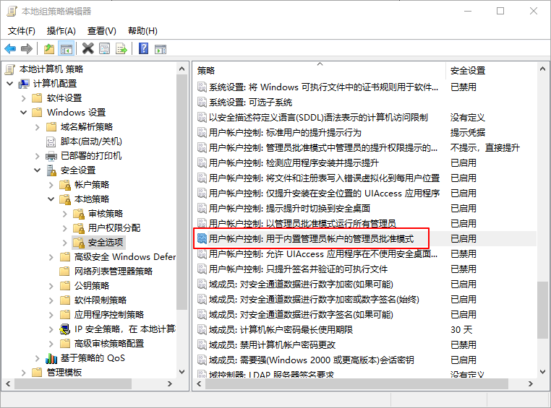
Task: Collapse the 本地策略 tree node
Action: click(x=51, y=199)
